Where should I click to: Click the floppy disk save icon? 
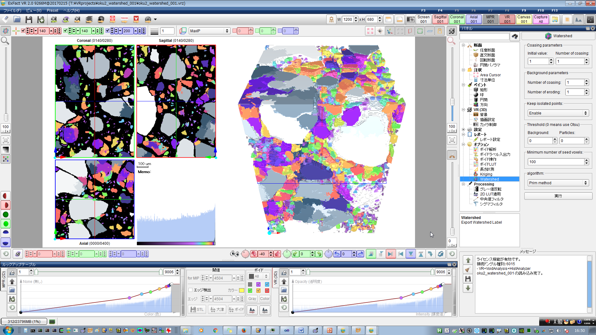29,20
